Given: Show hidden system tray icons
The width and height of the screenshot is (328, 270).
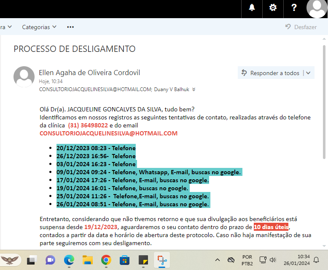Looking at the screenshot, I should [x=218, y=260].
